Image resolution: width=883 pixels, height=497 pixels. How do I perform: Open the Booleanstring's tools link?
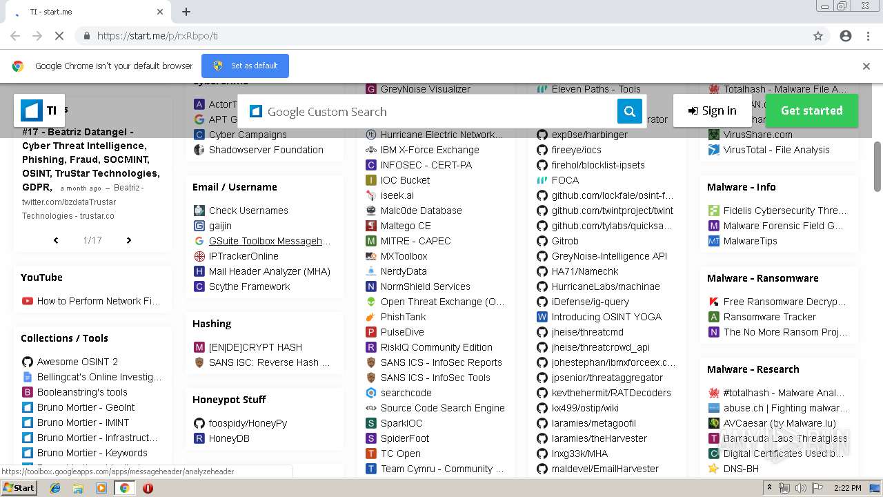click(x=82, y=392)
